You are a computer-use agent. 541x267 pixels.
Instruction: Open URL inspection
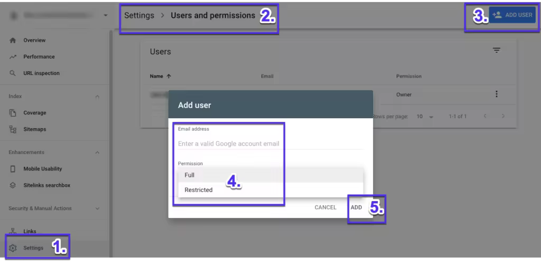pyautogui.click(x=41, y=73)
